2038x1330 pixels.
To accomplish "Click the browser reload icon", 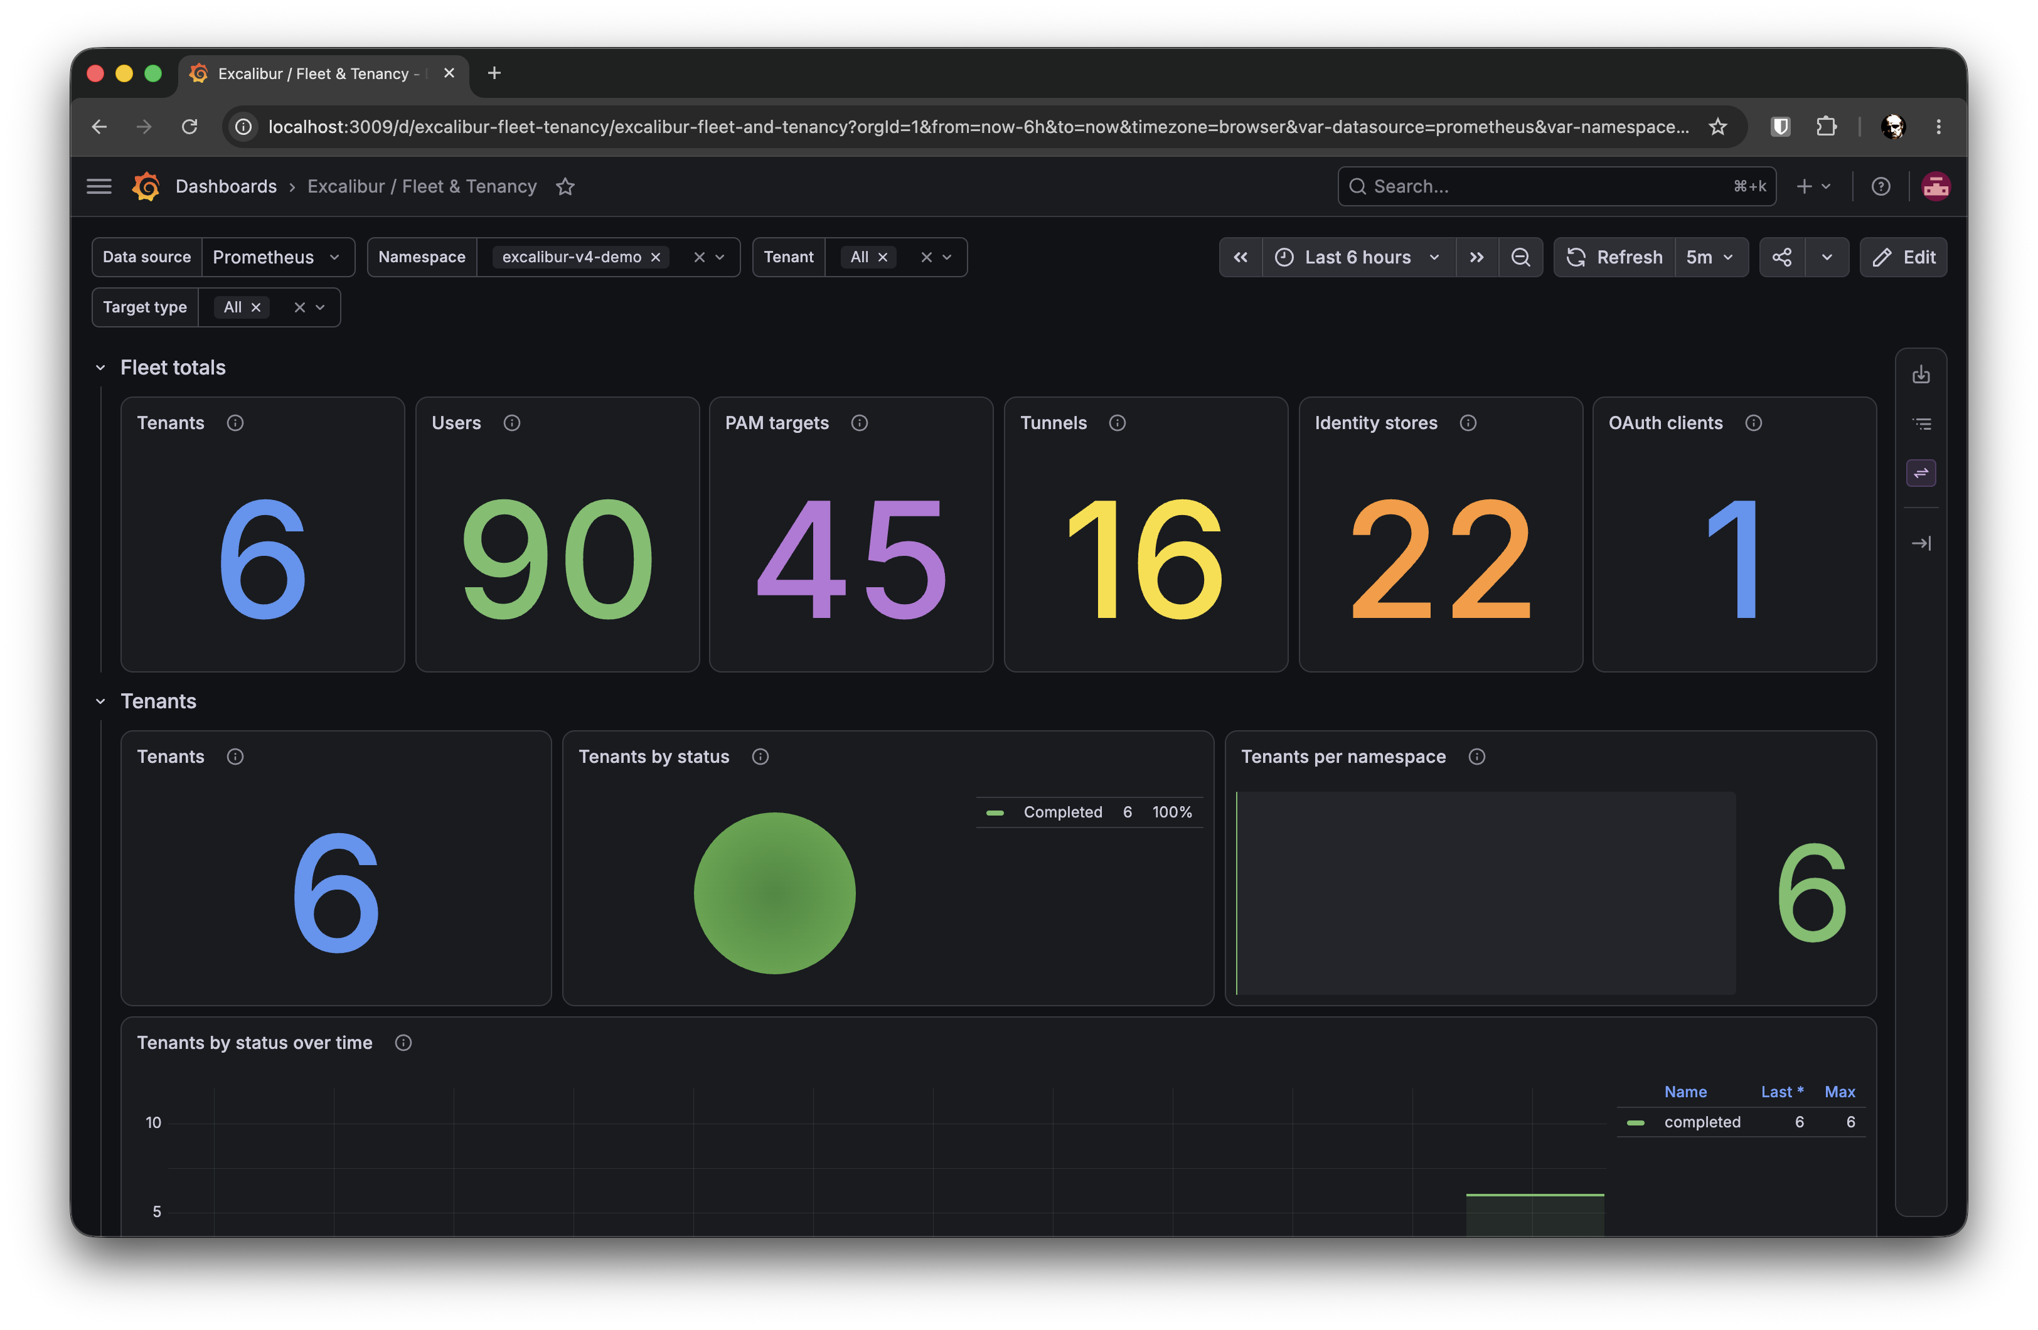I will [189, 127].
